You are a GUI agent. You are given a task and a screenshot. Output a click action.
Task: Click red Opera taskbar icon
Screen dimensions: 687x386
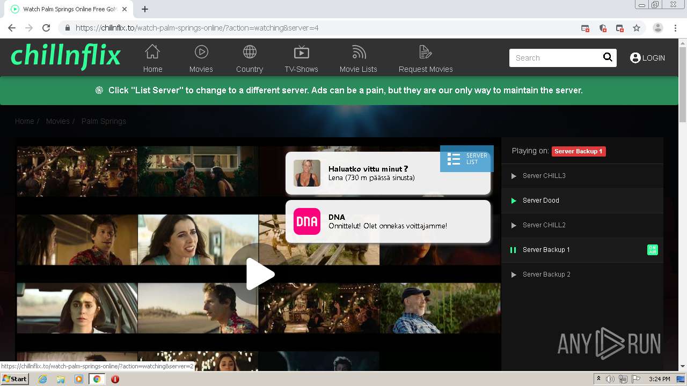(x=115, y=379)
